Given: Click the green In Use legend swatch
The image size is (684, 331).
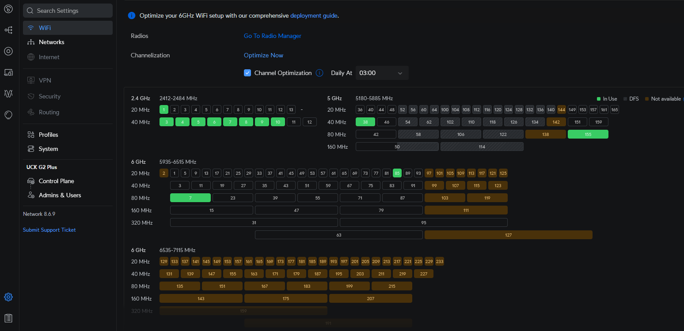Looking at the screenshot, I should tap(599, 99).
